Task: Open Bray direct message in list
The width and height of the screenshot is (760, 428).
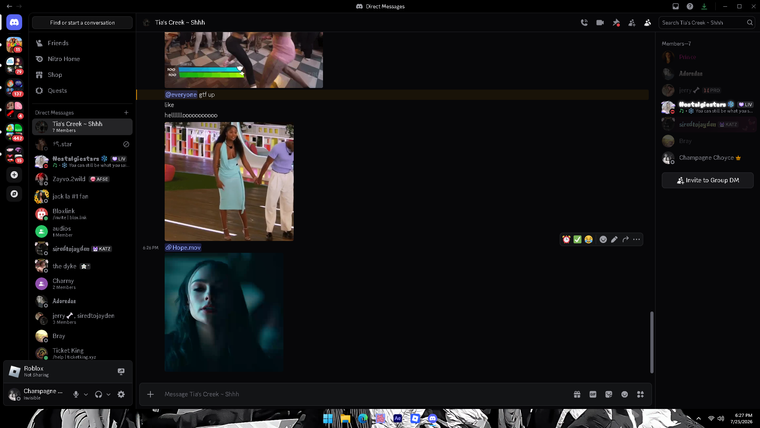Action: point(82,336)
